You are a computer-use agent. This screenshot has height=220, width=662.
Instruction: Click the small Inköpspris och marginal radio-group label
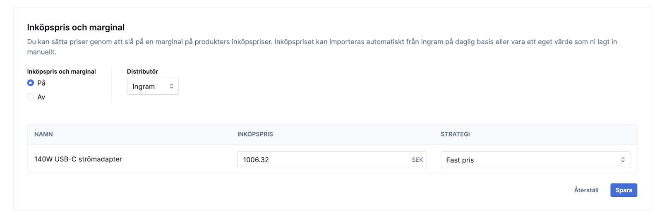tap(61, 72)
